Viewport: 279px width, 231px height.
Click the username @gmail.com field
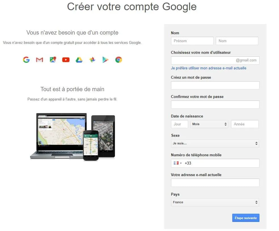pos(215,60)
